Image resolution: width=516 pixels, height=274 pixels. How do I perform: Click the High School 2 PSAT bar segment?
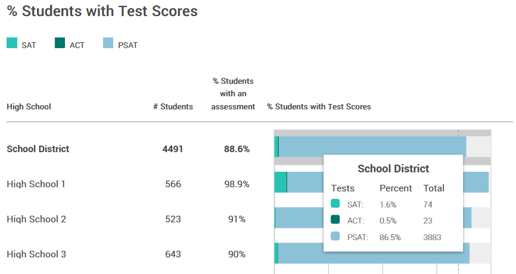(x=298, y=218)
